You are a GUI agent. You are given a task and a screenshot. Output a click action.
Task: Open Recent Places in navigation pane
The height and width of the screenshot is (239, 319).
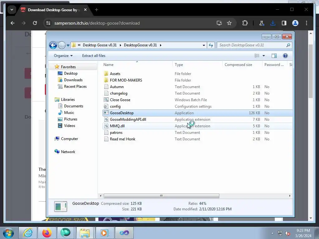point(75,87)
